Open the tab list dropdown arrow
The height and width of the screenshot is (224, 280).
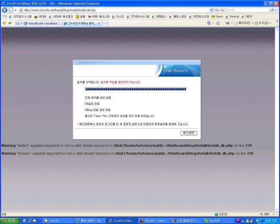(22, 23)
